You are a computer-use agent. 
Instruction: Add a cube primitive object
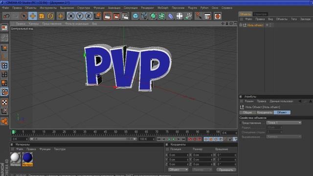click(x=135, y=16)
